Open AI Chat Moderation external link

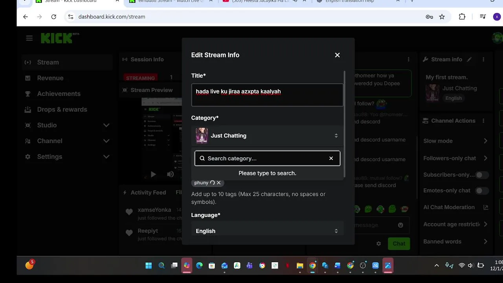point(486,207)
